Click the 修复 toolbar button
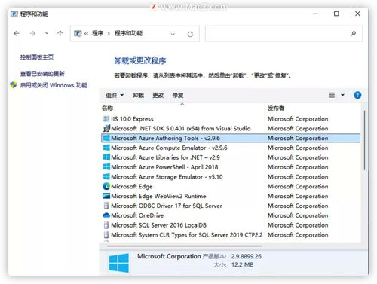This screenshot has height=284, width=377. (x=178, y=95)
